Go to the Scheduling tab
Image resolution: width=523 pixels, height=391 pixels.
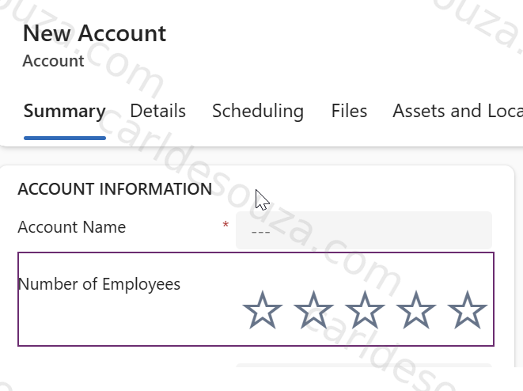258,111
